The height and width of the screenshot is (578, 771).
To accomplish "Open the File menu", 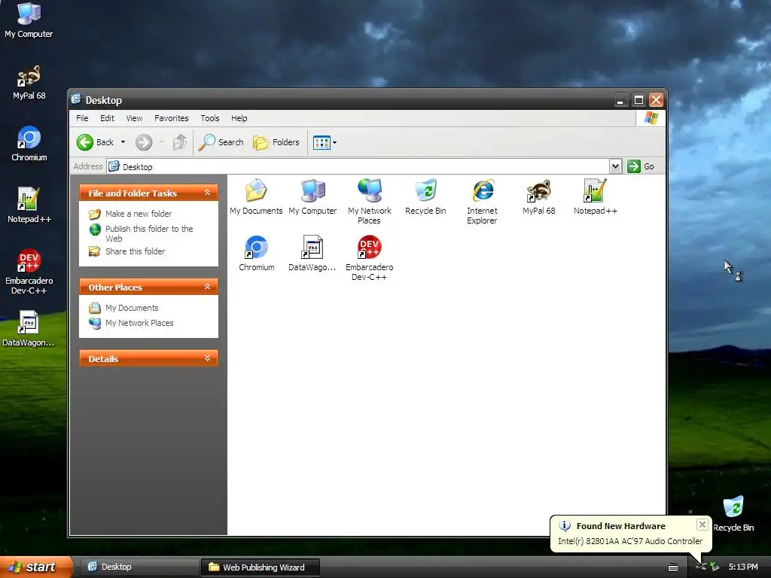I will point(82,118).
